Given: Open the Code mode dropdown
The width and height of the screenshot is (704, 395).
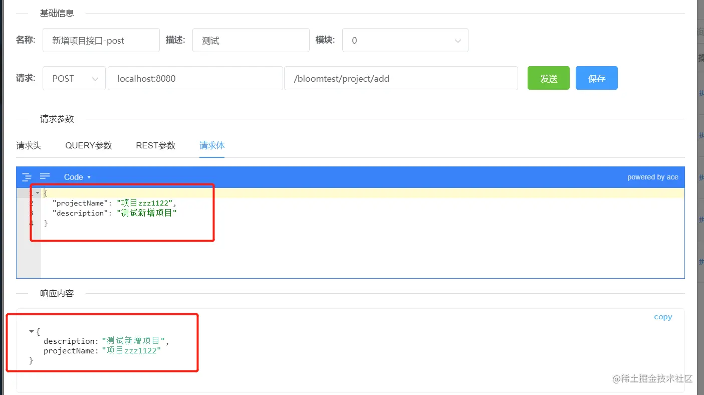Looking at the screenshot, I should tap(77, 177).
